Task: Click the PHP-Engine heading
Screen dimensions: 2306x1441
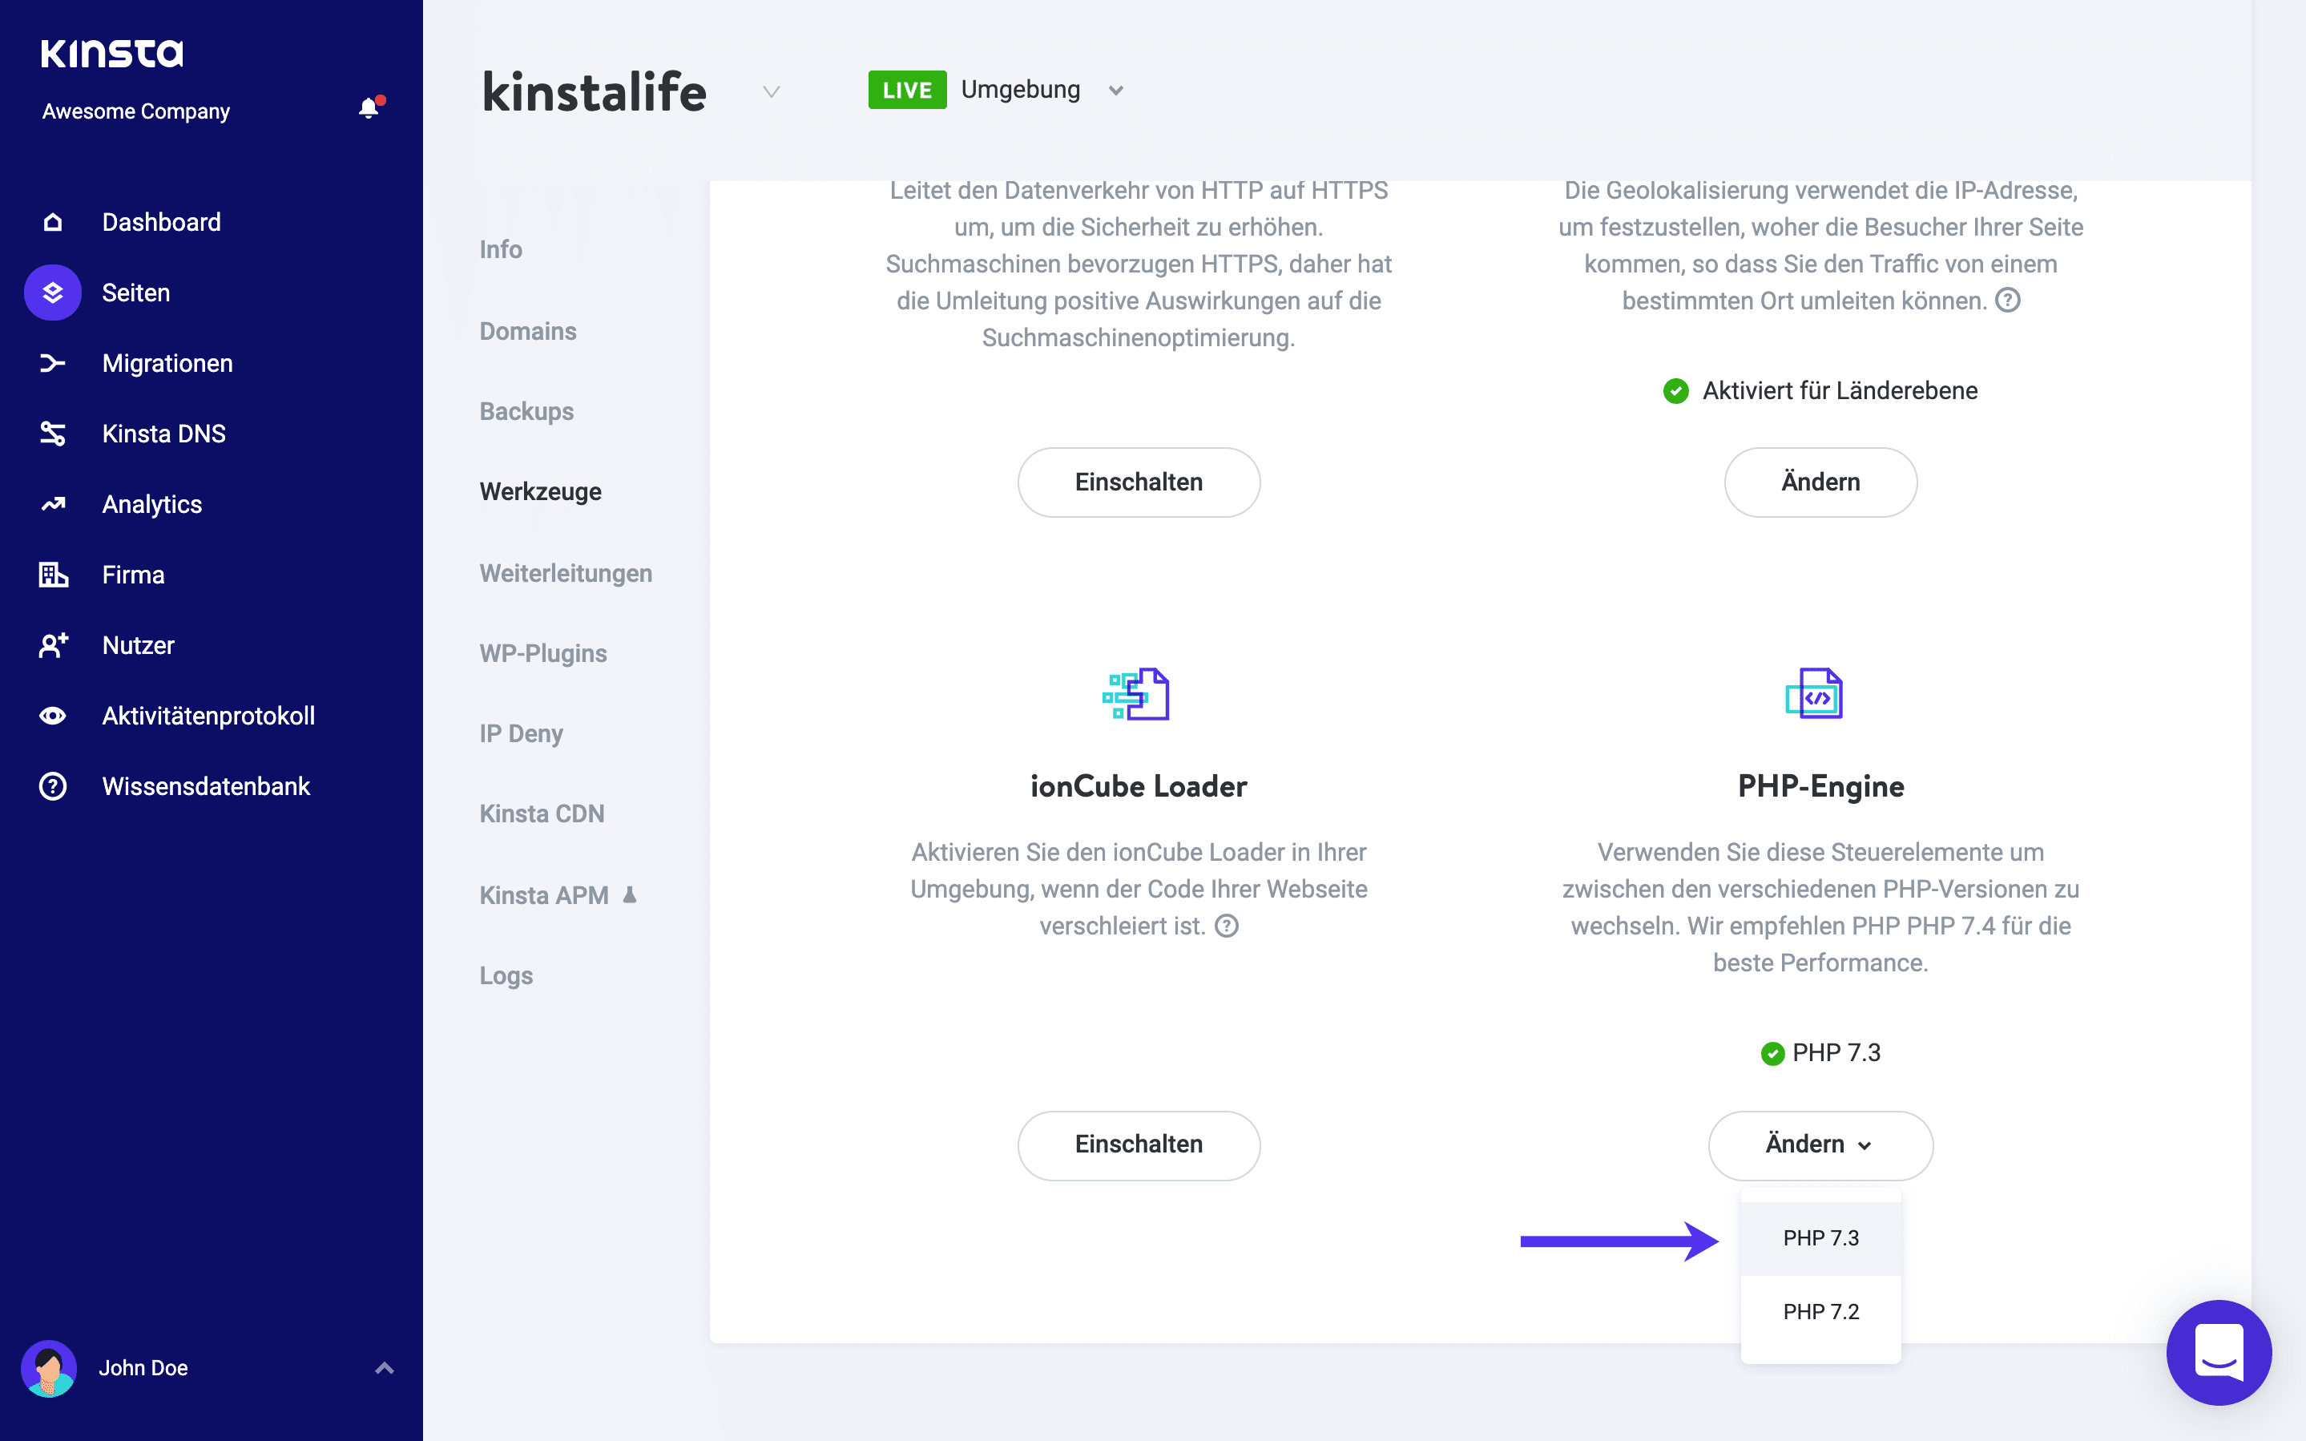Action: pos(1820,786)
